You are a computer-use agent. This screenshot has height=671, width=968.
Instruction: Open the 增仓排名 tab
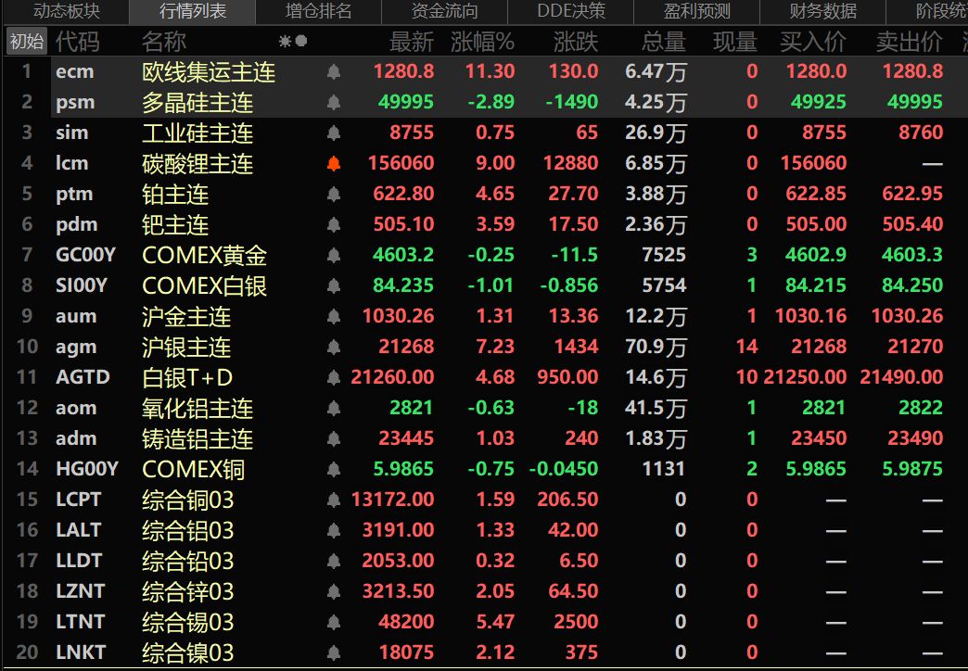click(319, 11)
